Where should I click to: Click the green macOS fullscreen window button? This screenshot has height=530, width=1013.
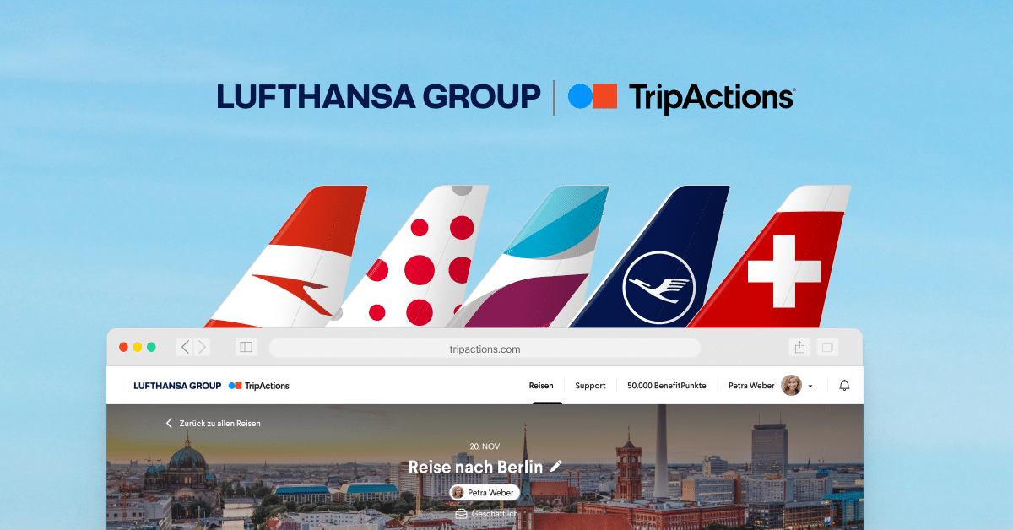coord(151,347)
